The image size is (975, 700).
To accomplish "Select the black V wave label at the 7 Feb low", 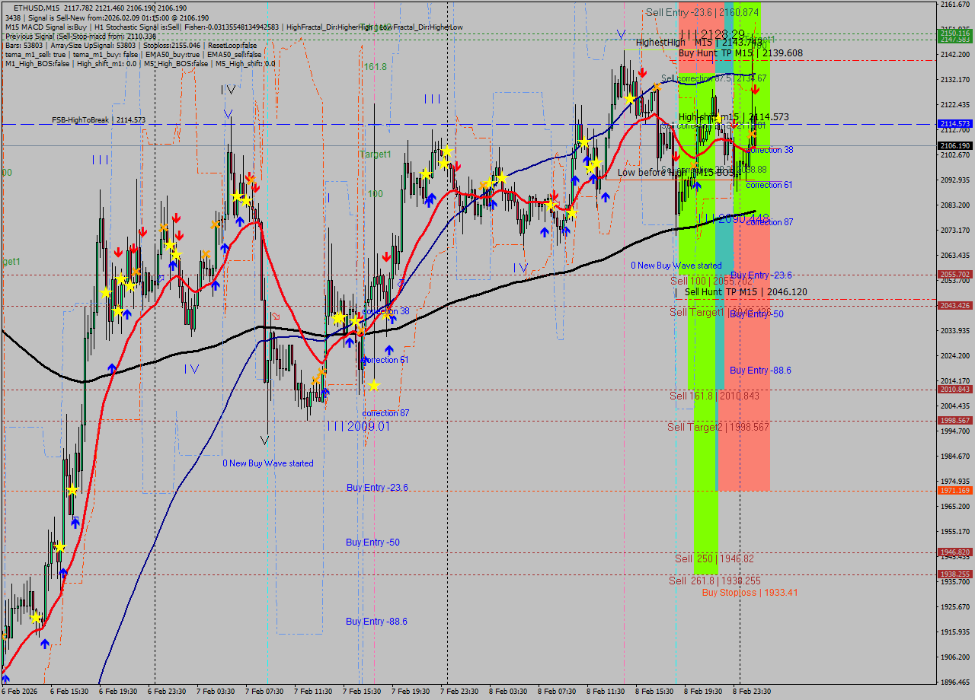I will 264,440.
